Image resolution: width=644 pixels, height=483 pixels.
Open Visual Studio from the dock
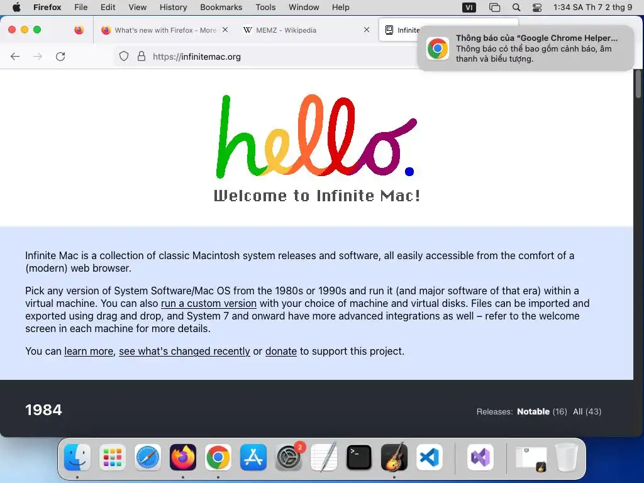point(480,457)
